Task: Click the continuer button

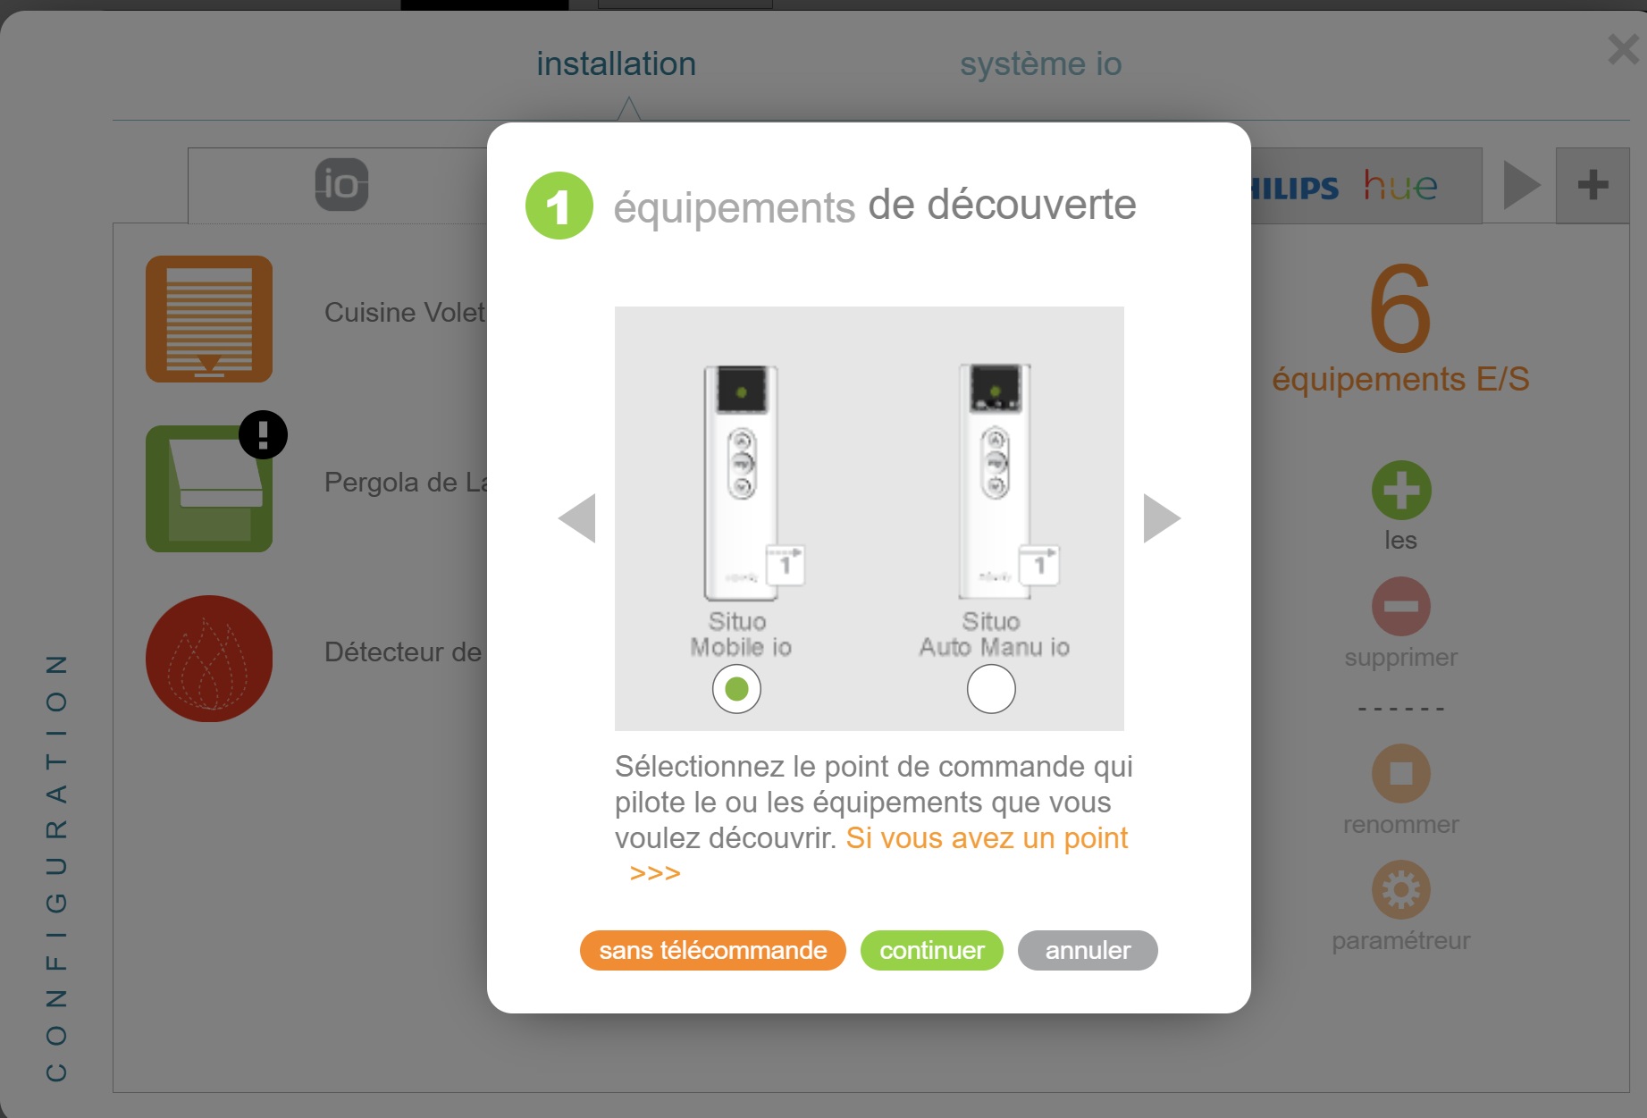Action: [931, 950]
